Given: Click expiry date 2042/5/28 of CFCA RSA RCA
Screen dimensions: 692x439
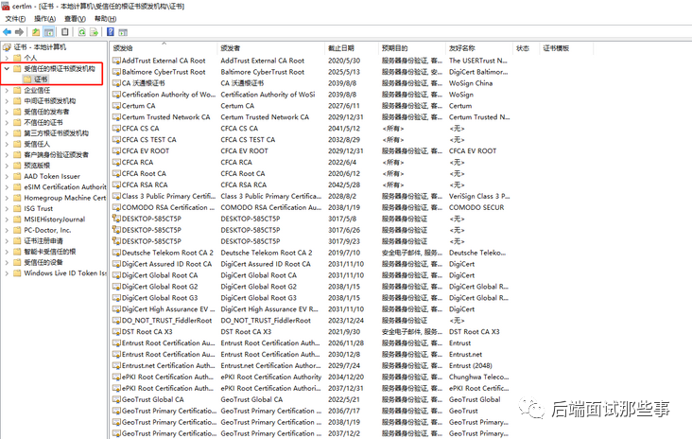Looking at the screenshot, I should (344, 185).
